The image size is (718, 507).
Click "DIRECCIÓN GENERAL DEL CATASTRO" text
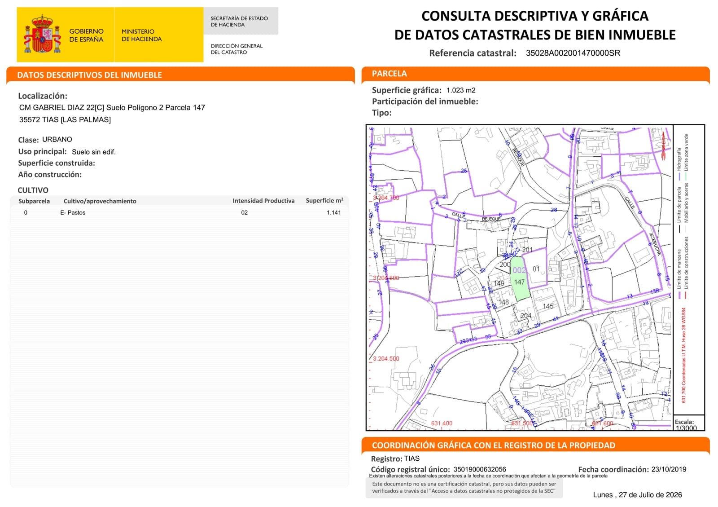(x=236, y=49)
